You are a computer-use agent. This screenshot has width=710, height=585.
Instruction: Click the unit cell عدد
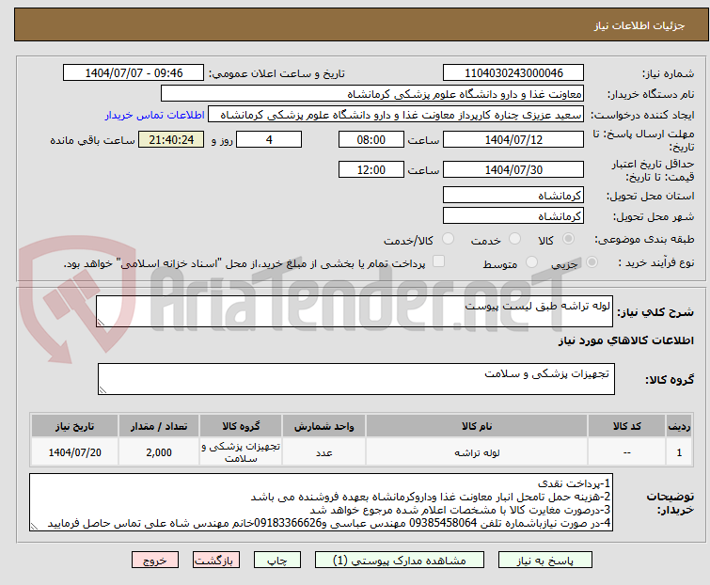324,452
